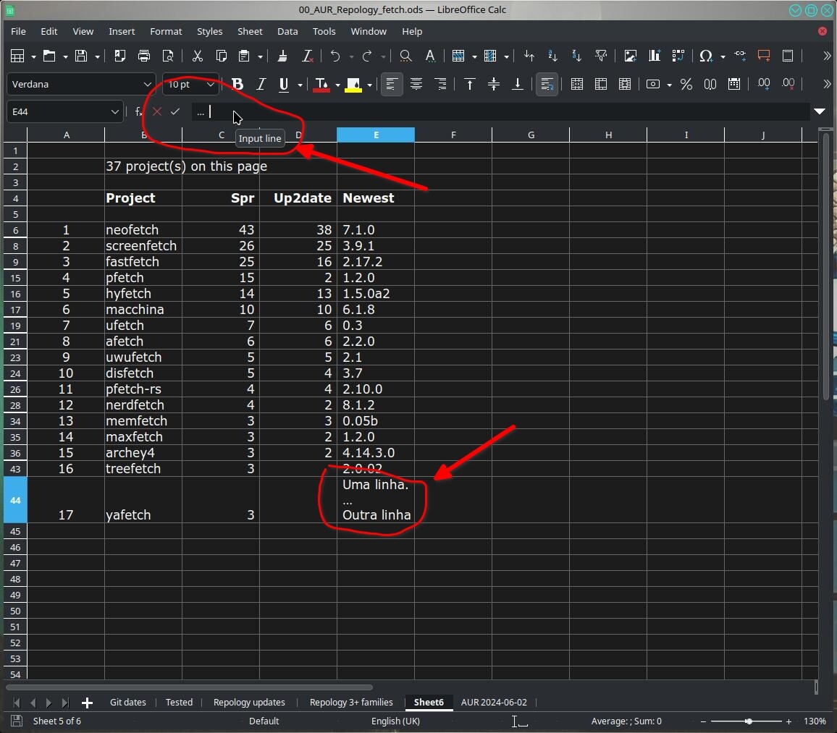
Task: Toggle Merge and Center Cells
Action: pyautogui.click(x=577, y=84)
